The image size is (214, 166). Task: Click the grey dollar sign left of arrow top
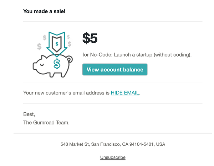tap(45, 37)
